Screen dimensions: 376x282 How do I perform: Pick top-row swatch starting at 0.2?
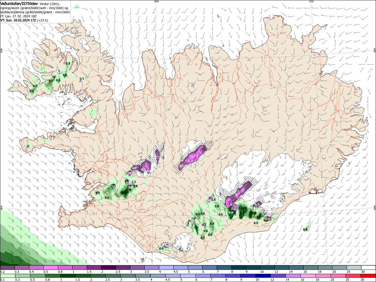8,267
